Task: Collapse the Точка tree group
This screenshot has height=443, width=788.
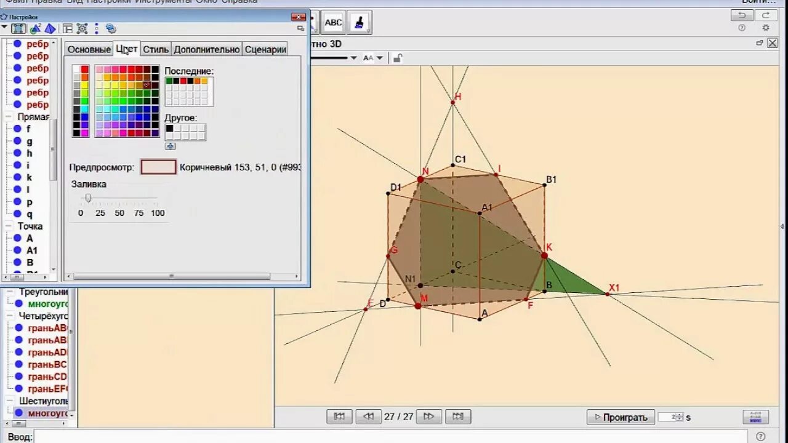Action: coord(9,226)
